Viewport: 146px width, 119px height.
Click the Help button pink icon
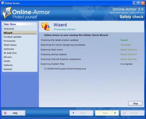(5, 113)
